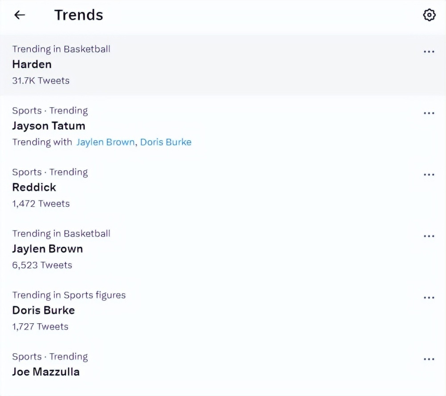The image size is (446, 396).
Task: View the 6,523 Tweets count
Action: [42, 265]
